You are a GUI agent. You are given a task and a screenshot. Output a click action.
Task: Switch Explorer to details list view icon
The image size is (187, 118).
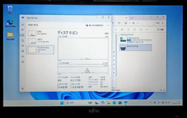pos(161,90)
